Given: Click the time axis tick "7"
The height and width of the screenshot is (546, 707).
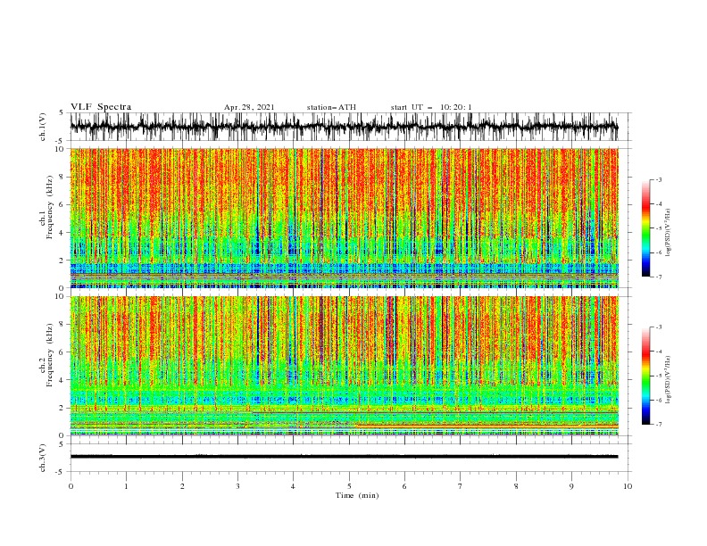Looking at the screenshot, I should coord(461,486).
